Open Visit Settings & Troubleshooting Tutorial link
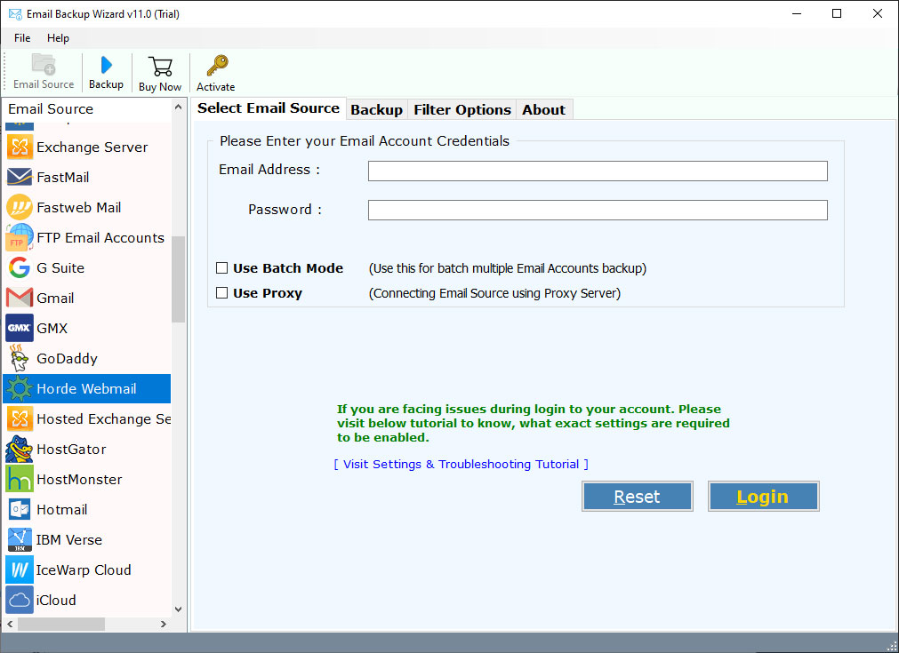 click(461, 464)
